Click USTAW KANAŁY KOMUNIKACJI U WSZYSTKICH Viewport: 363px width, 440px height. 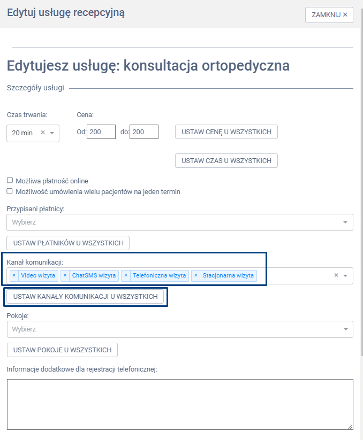click(x=86, y=297)
